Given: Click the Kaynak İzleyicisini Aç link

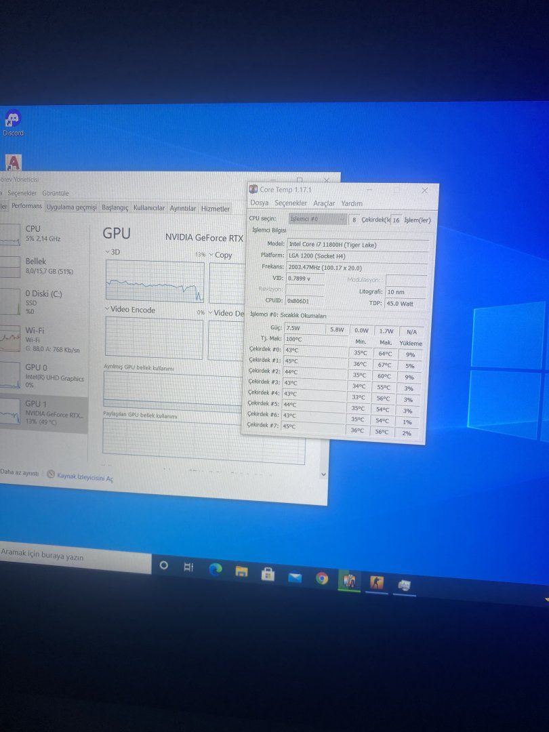Looking at the screenshot, I should point(85,476).
